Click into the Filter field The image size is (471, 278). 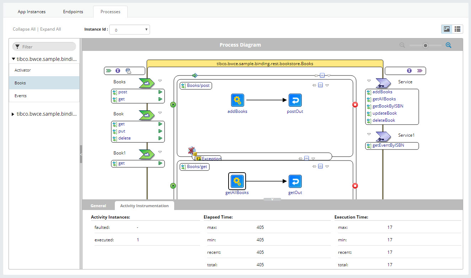[x=44, y=47]
